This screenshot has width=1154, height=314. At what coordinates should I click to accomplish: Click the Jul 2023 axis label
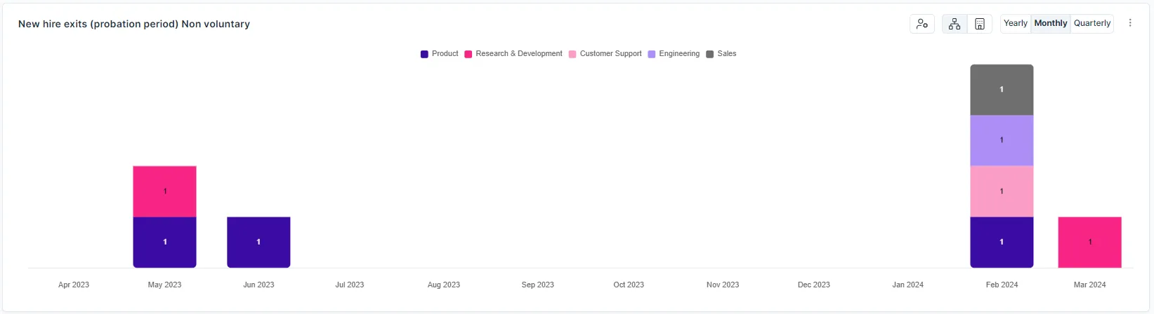coord(350,285)
